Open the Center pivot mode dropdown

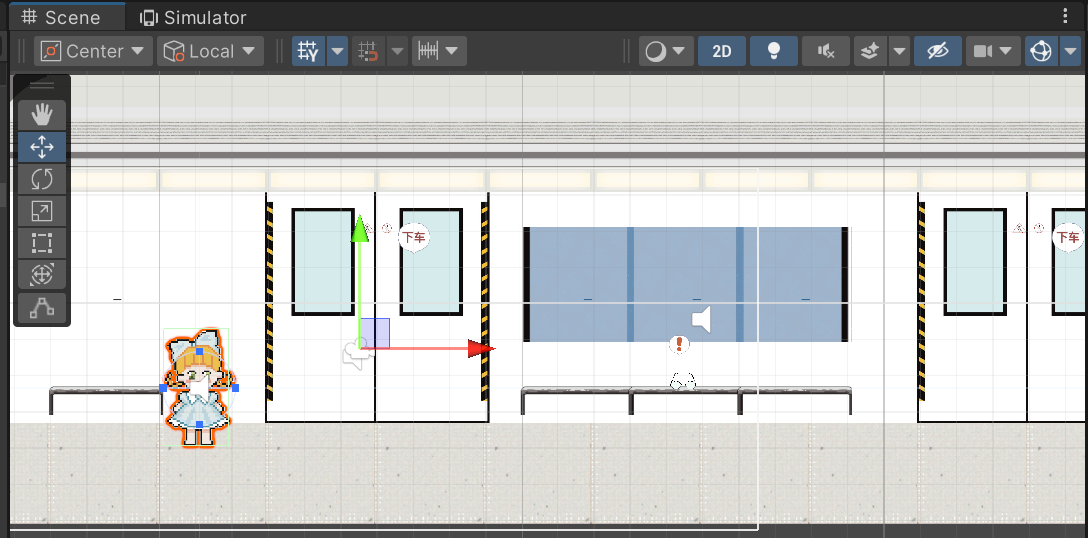click(93, 51)
